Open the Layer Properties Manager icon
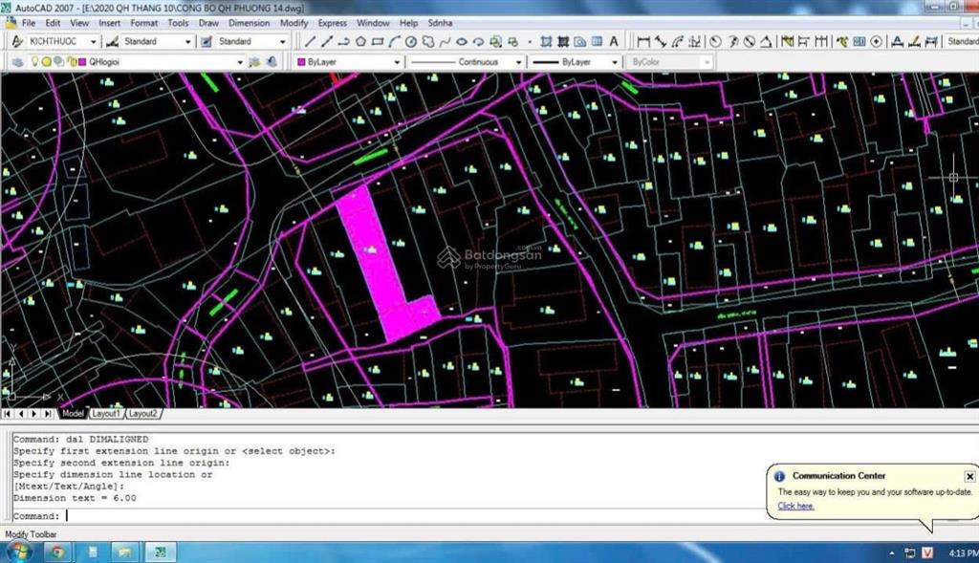The image size is (979, 563). [18, 62]
